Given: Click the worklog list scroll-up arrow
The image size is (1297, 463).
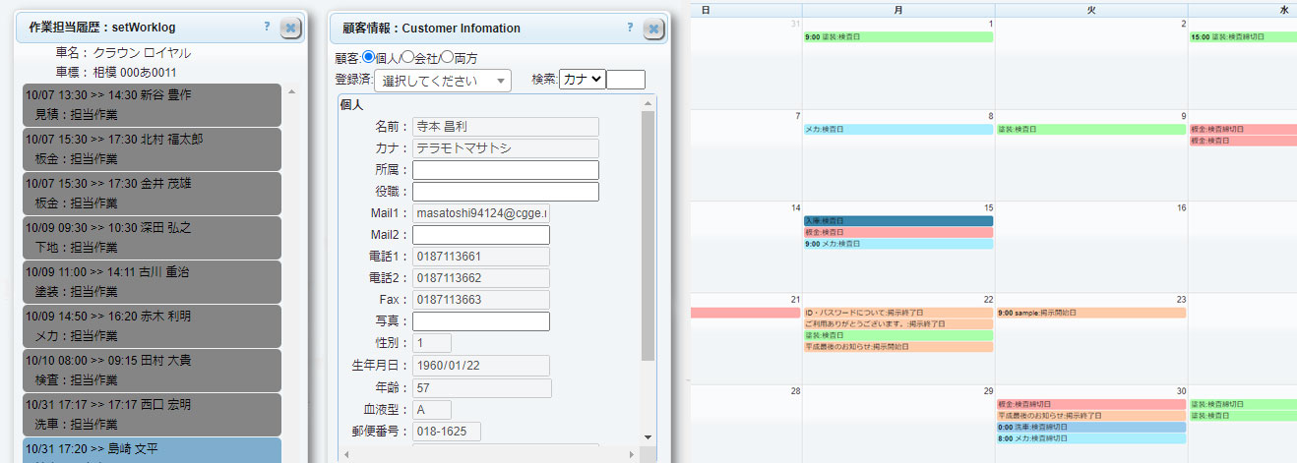Looking at the screenshot, I should point(291,91).
